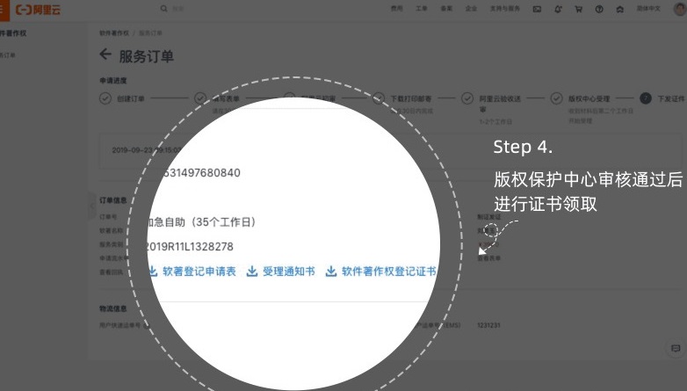This screenshot has height=391, width=687.
Task: Open the 查看表单 link in order info
Action: click(489, 258)
